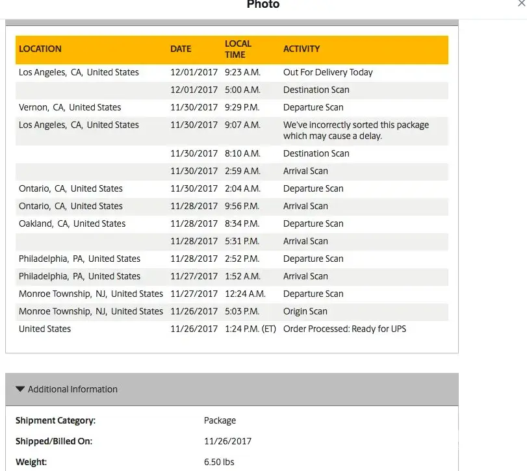
Task: Click the Shipped/Billed On label
Action: (54, 441)
